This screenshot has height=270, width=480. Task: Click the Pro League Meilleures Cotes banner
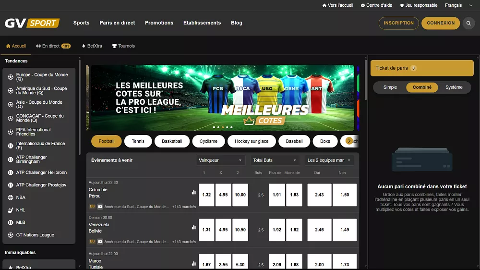coord(223,98)
